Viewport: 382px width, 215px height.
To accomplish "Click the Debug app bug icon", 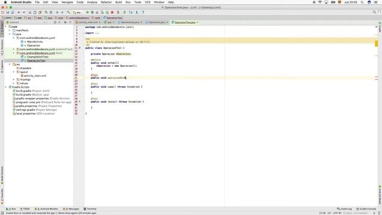I will [93, 12].
